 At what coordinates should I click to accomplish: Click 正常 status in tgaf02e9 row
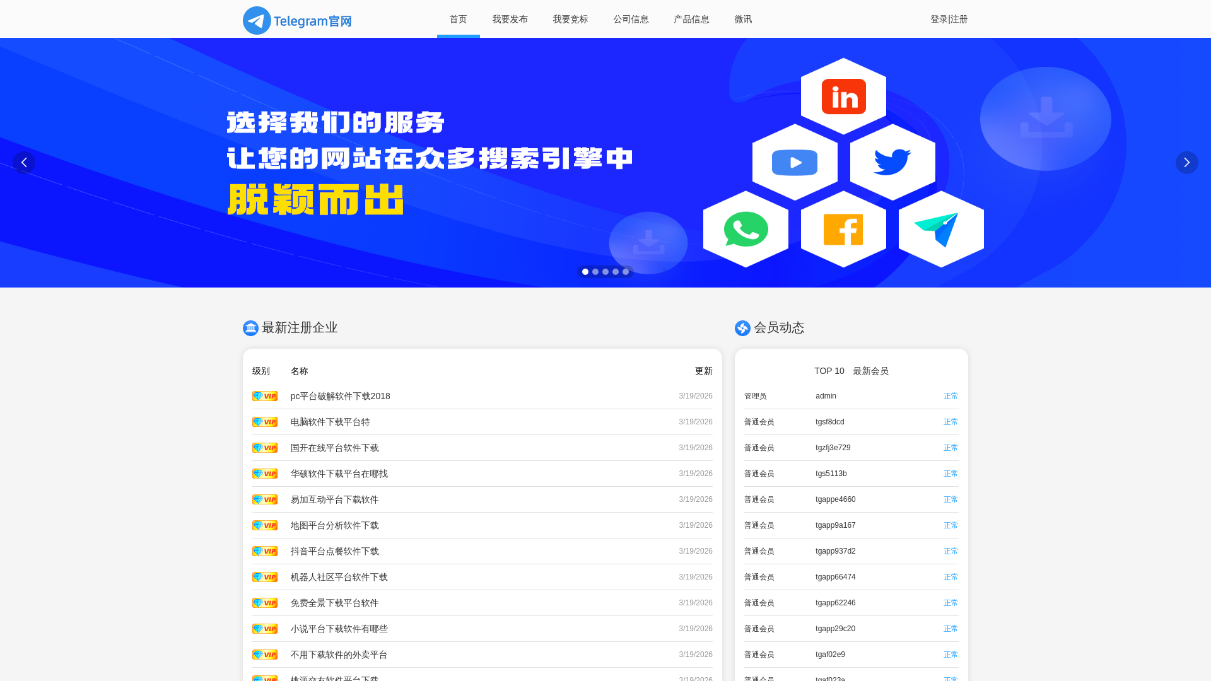click(951, 655)
